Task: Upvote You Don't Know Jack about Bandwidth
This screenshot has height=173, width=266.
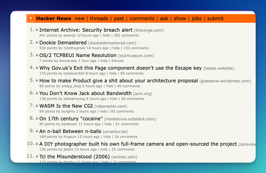Action: (37, 93)
